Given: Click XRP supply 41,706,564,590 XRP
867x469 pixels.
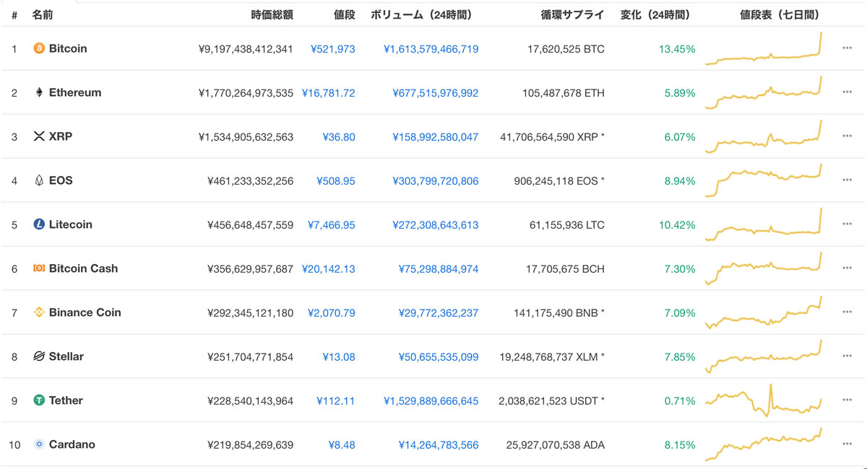Looking at the screenshot, I should 553,137.
